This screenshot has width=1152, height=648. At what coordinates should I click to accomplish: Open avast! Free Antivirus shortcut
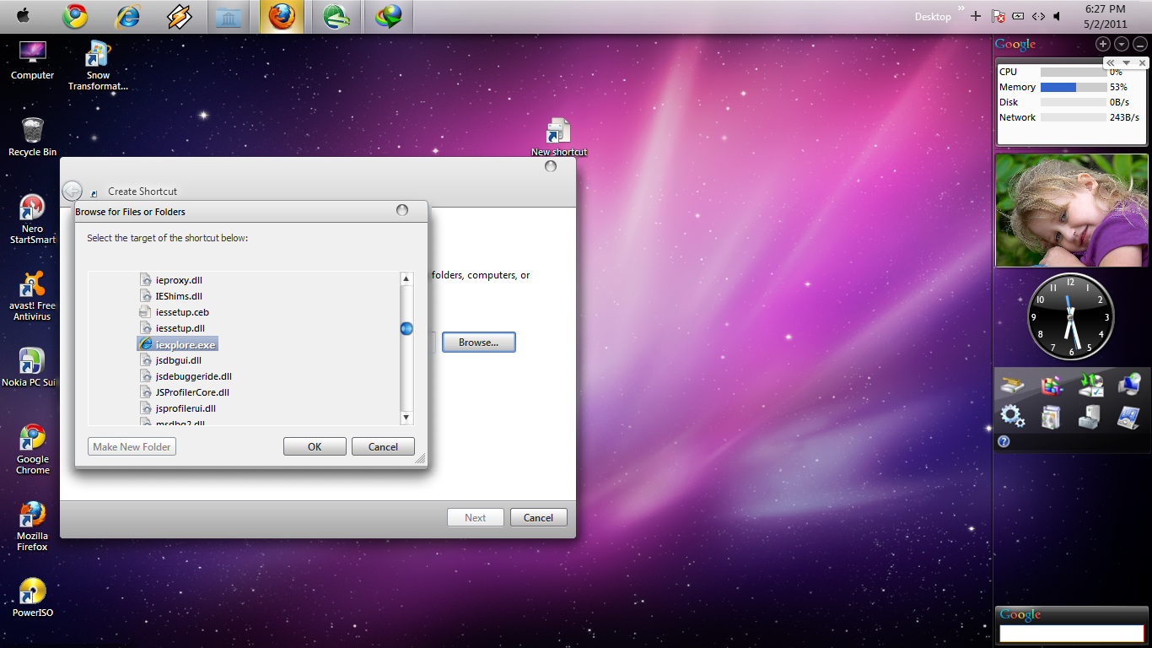coord(32,296)
